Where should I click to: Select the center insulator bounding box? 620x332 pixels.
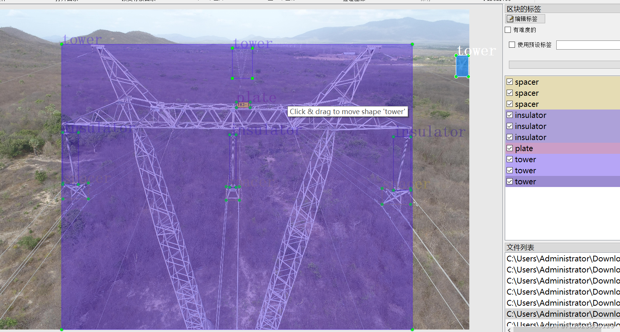click(233, 161)
